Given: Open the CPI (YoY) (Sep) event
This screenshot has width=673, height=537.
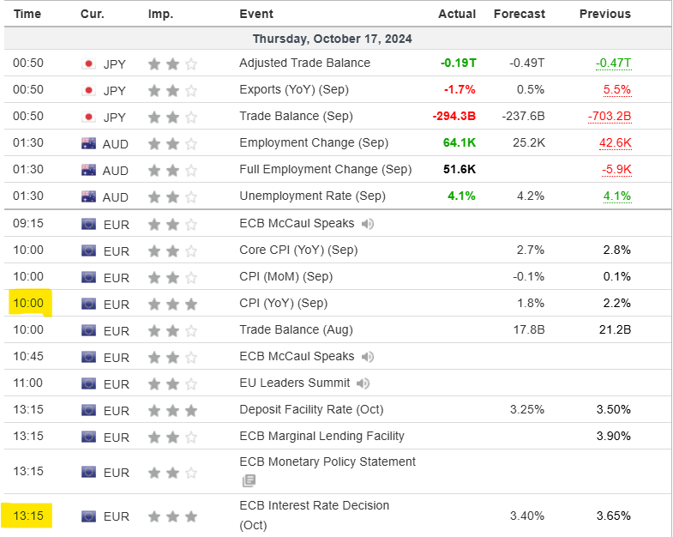Looking at the screenshot, I should (283, 303).
